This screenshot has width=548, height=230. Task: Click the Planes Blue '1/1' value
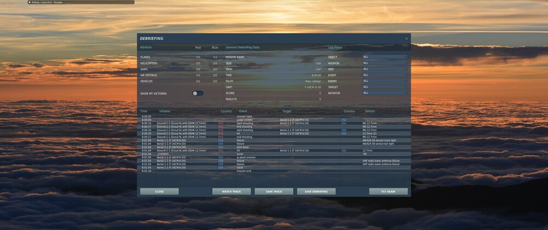pos(215,57)
